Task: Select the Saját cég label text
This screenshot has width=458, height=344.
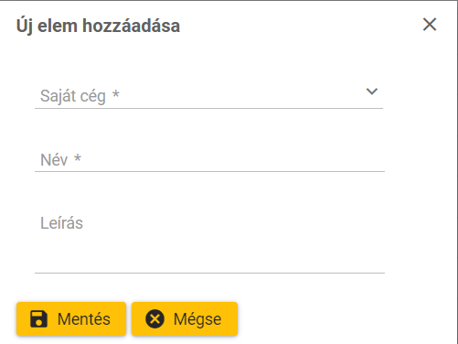Action: click(x=73, y=96)
